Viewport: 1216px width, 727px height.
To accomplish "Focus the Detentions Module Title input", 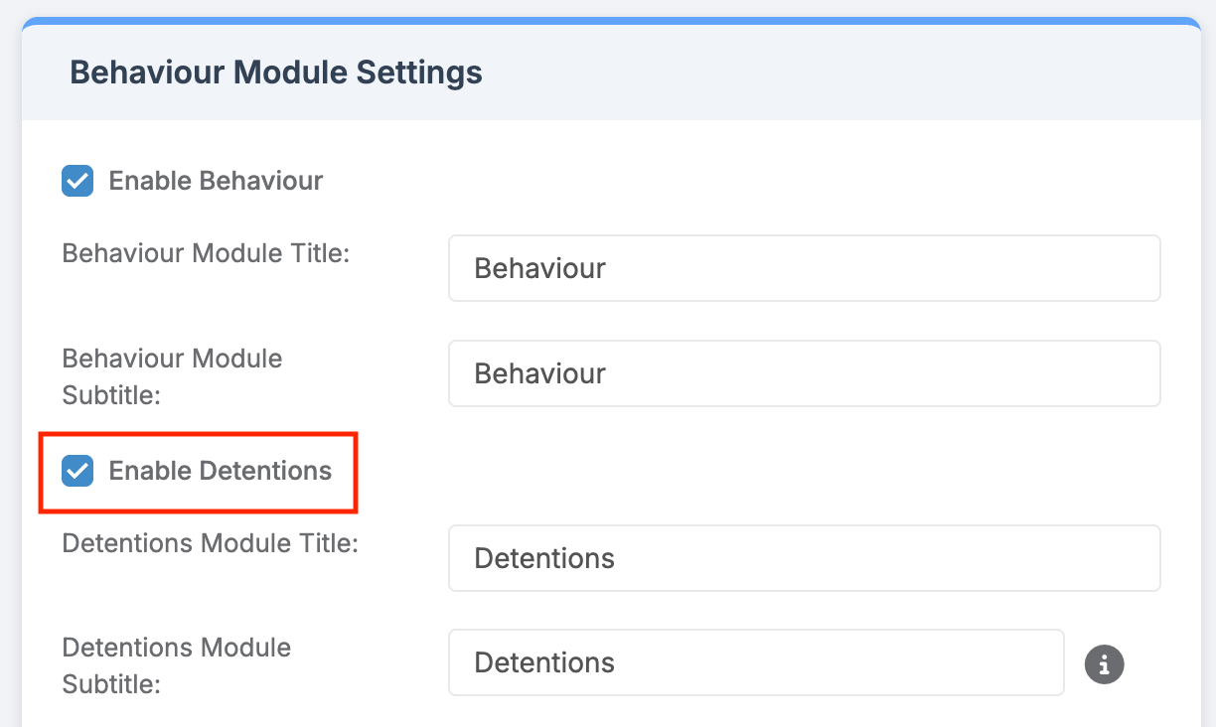I will 803,558.
